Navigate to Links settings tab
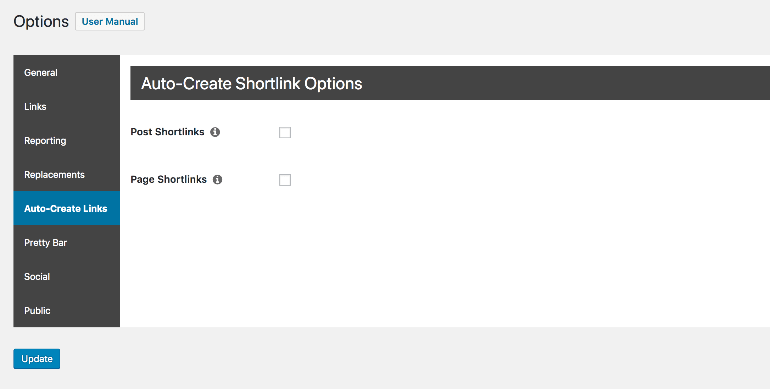 click(35, 106)
